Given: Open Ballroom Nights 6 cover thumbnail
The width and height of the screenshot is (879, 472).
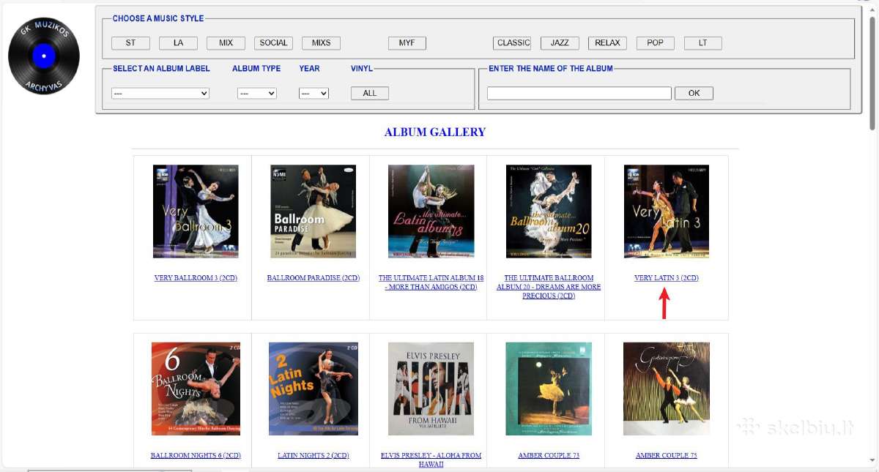Looking at the screenshot, I should coord(196,389).
